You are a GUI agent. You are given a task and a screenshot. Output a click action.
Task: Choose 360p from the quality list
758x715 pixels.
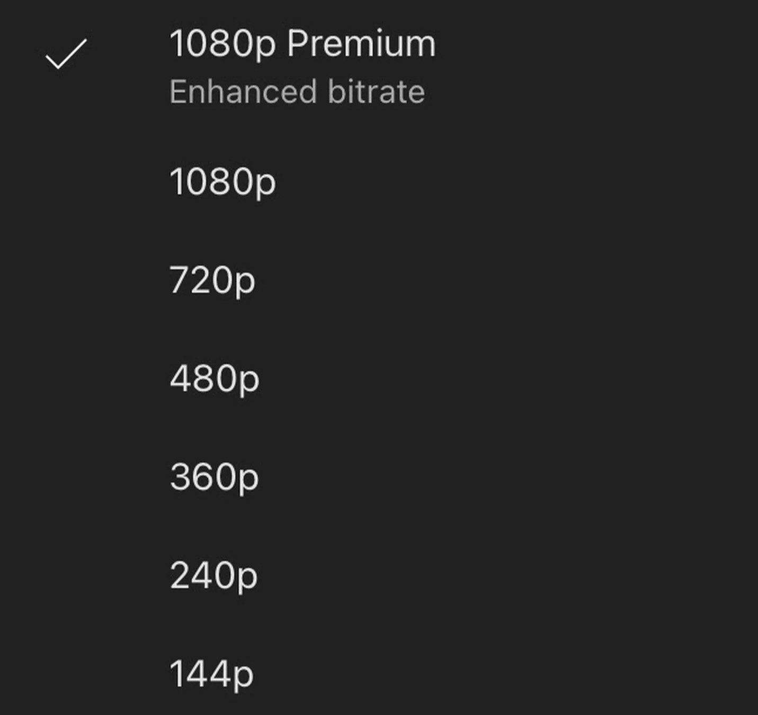pos(214,477)
